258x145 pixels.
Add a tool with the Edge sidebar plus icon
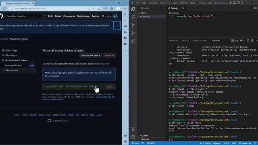[x=125, y=50]
